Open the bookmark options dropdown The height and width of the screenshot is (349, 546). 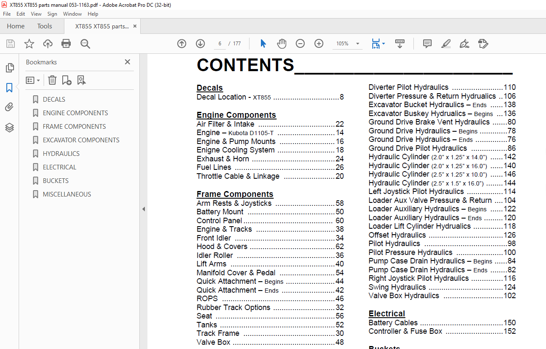(x=33, y=80)
